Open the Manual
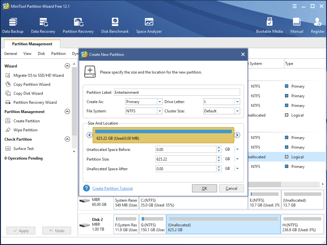Image resolution: width=327 pixels, height=245 pixels. point(297,25)
